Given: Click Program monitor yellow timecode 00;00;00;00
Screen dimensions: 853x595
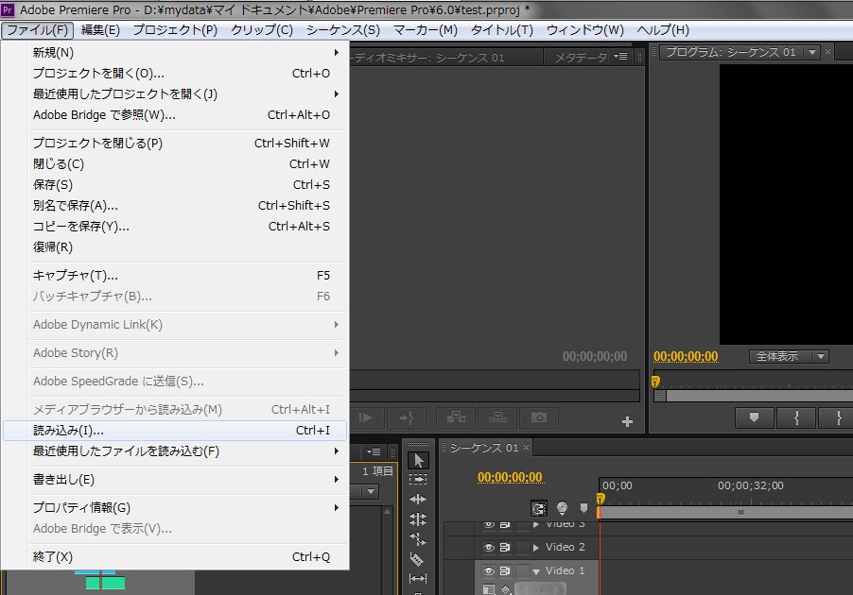Looking at the screenshot, I should point(686,356).
